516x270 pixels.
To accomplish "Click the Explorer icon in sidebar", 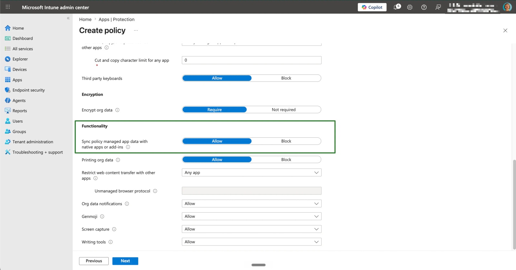I will click(x=8, y=59).
